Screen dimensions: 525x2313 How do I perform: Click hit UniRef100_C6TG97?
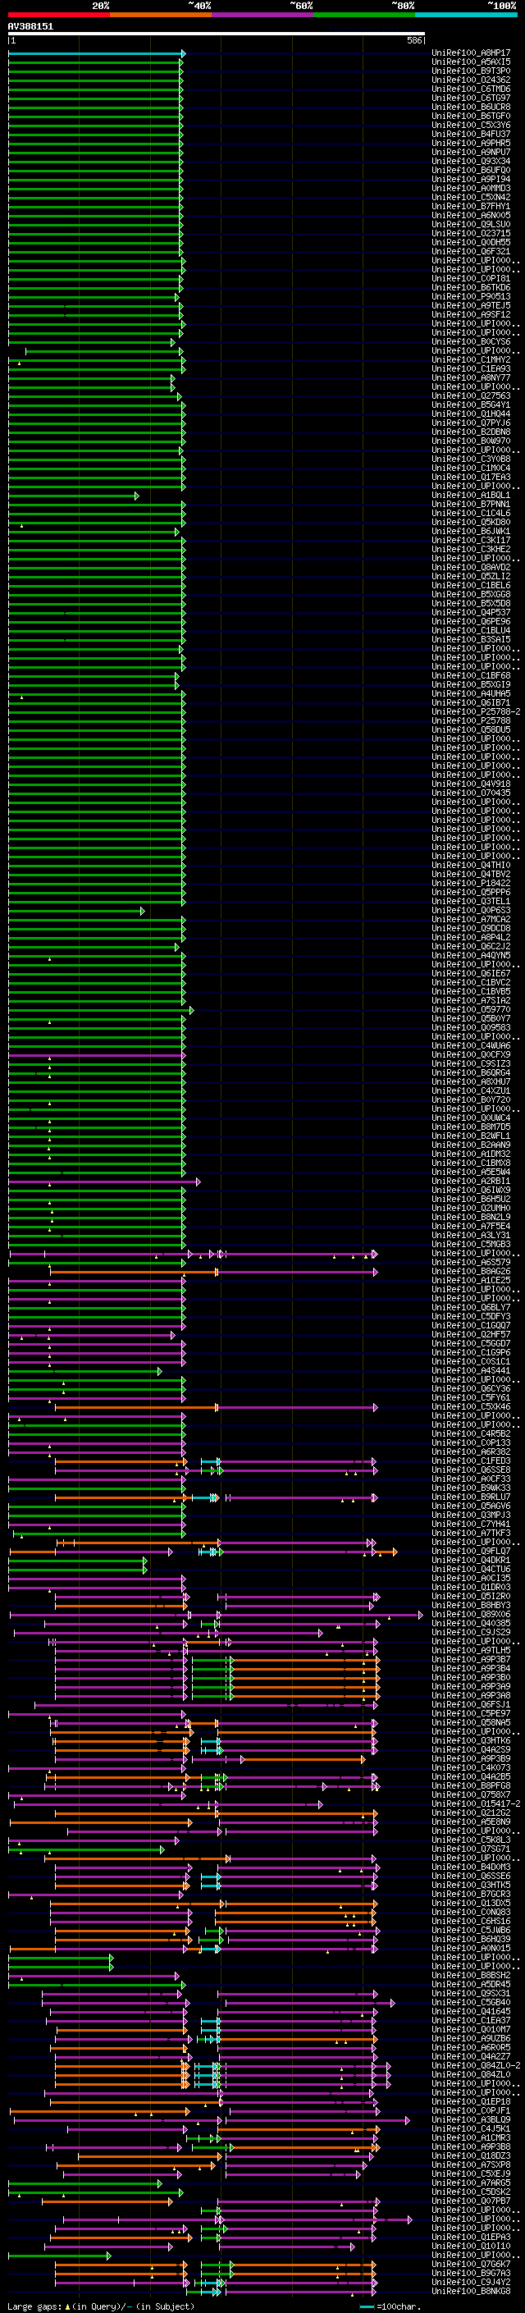[470, 98]
